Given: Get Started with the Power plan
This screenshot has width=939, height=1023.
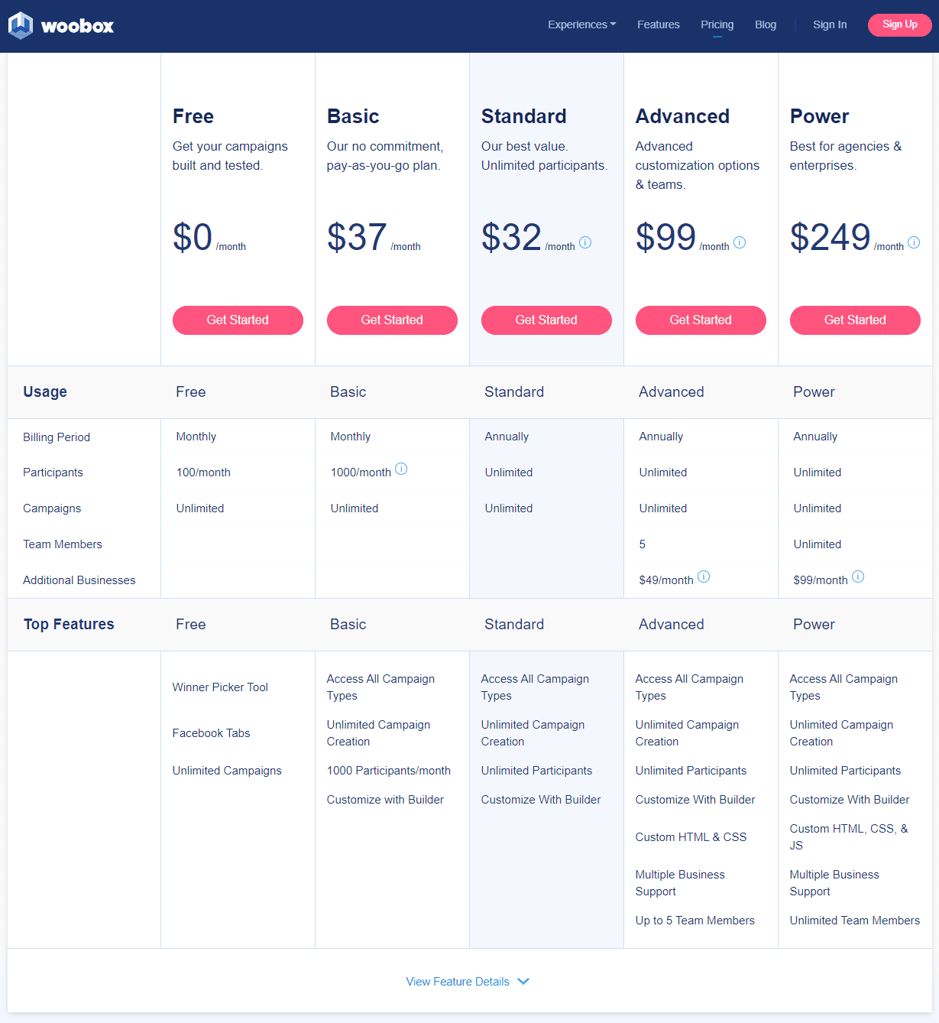Looking at the screenshot, I should coord(855,320).
